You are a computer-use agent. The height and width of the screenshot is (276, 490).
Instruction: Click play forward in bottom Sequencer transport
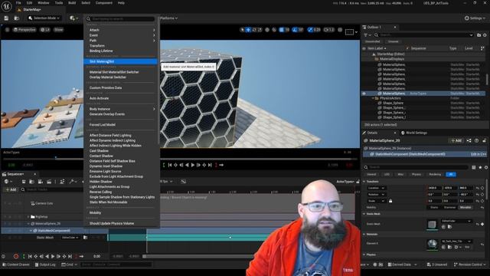53,256
